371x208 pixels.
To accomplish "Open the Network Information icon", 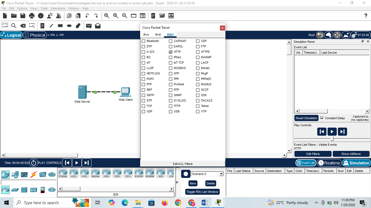I will 41,16.
